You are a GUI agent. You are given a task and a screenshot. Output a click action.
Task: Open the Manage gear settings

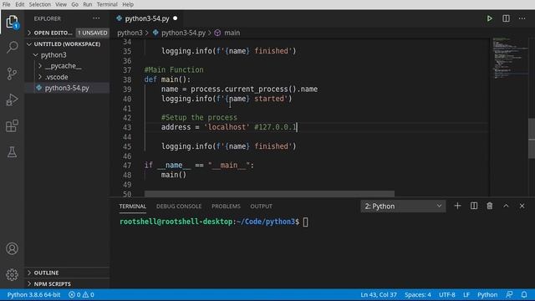tap(12, 275)
